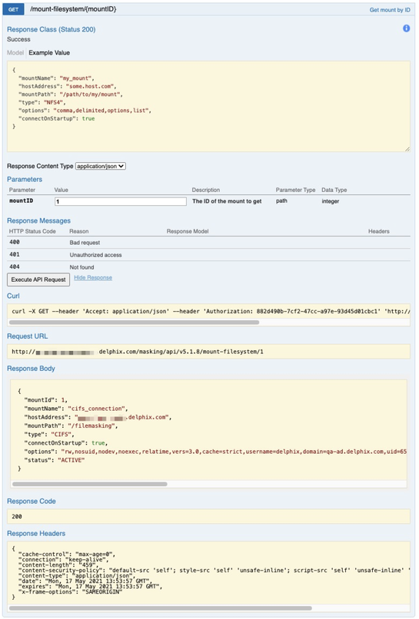Screen dimensions: 419x619
Task: Select the 401 status code cell
Action: [15, 254]
